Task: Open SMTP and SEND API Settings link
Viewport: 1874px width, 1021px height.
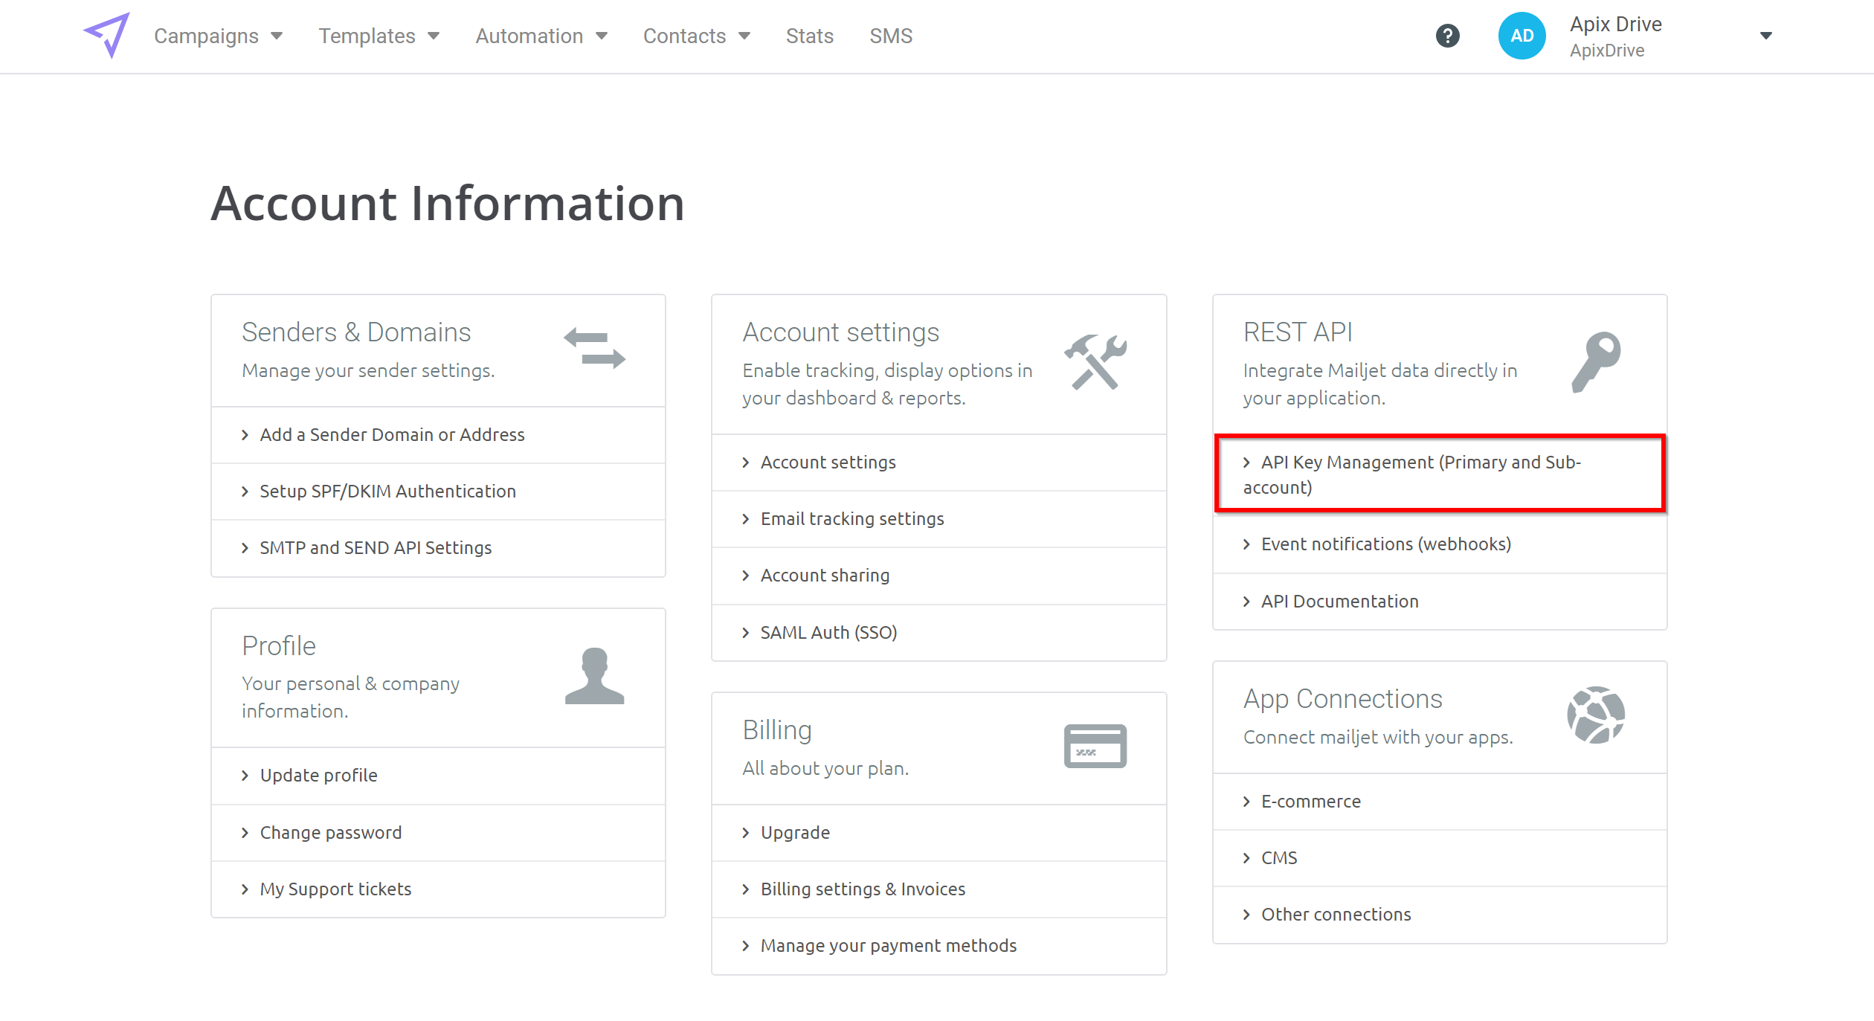Action: [x=375, y=547]
